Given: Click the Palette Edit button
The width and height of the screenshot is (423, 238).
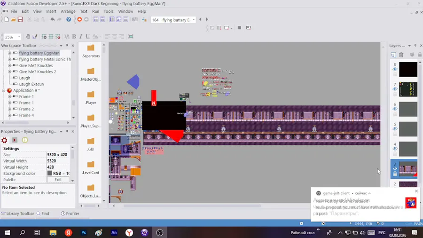Looking at the screenshot, I should click(58, 180).
